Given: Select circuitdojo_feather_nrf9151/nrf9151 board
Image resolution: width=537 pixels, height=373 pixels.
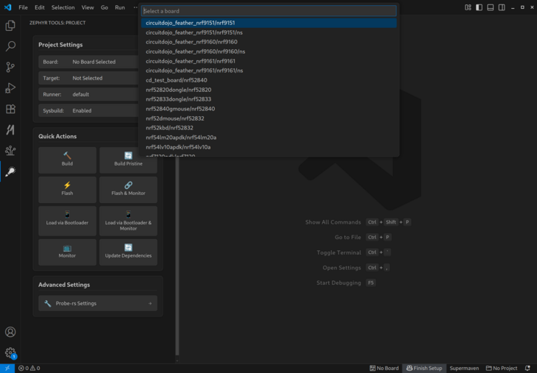Looking at the screenshot, I should pyautogui.click(x=268, y=23).
